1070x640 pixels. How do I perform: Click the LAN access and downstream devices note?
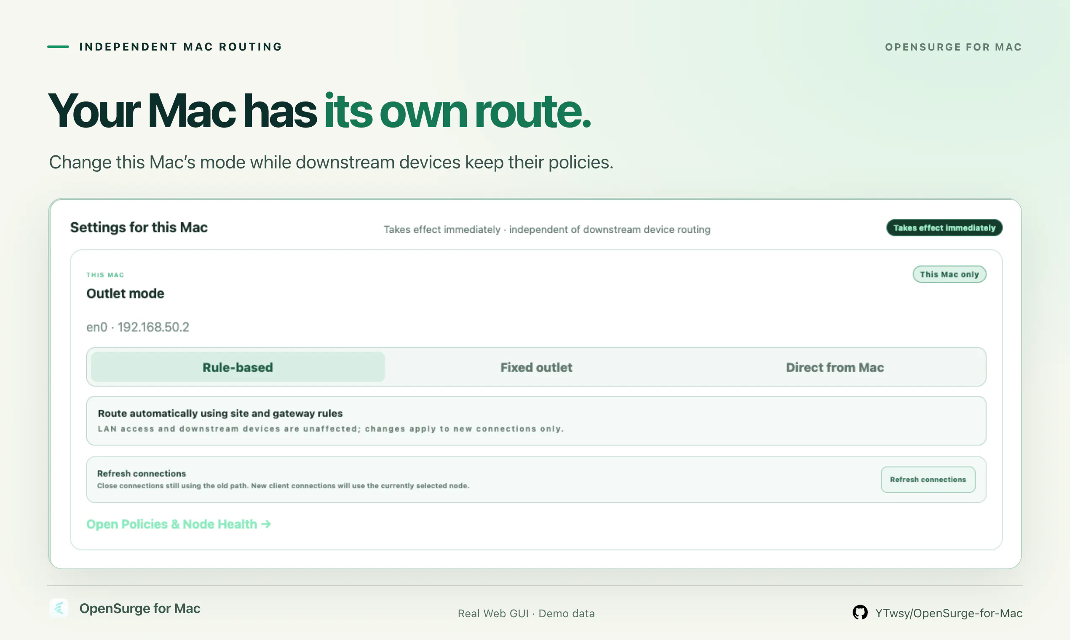tap(331, 429)
